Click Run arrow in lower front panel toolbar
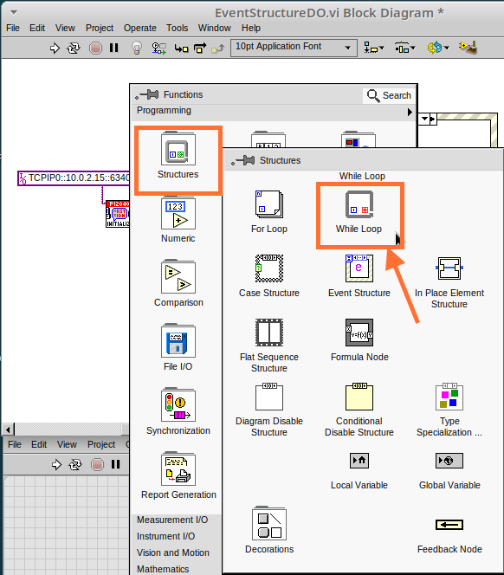The width and height of the screenshot is (504, 575). point(56,465)
